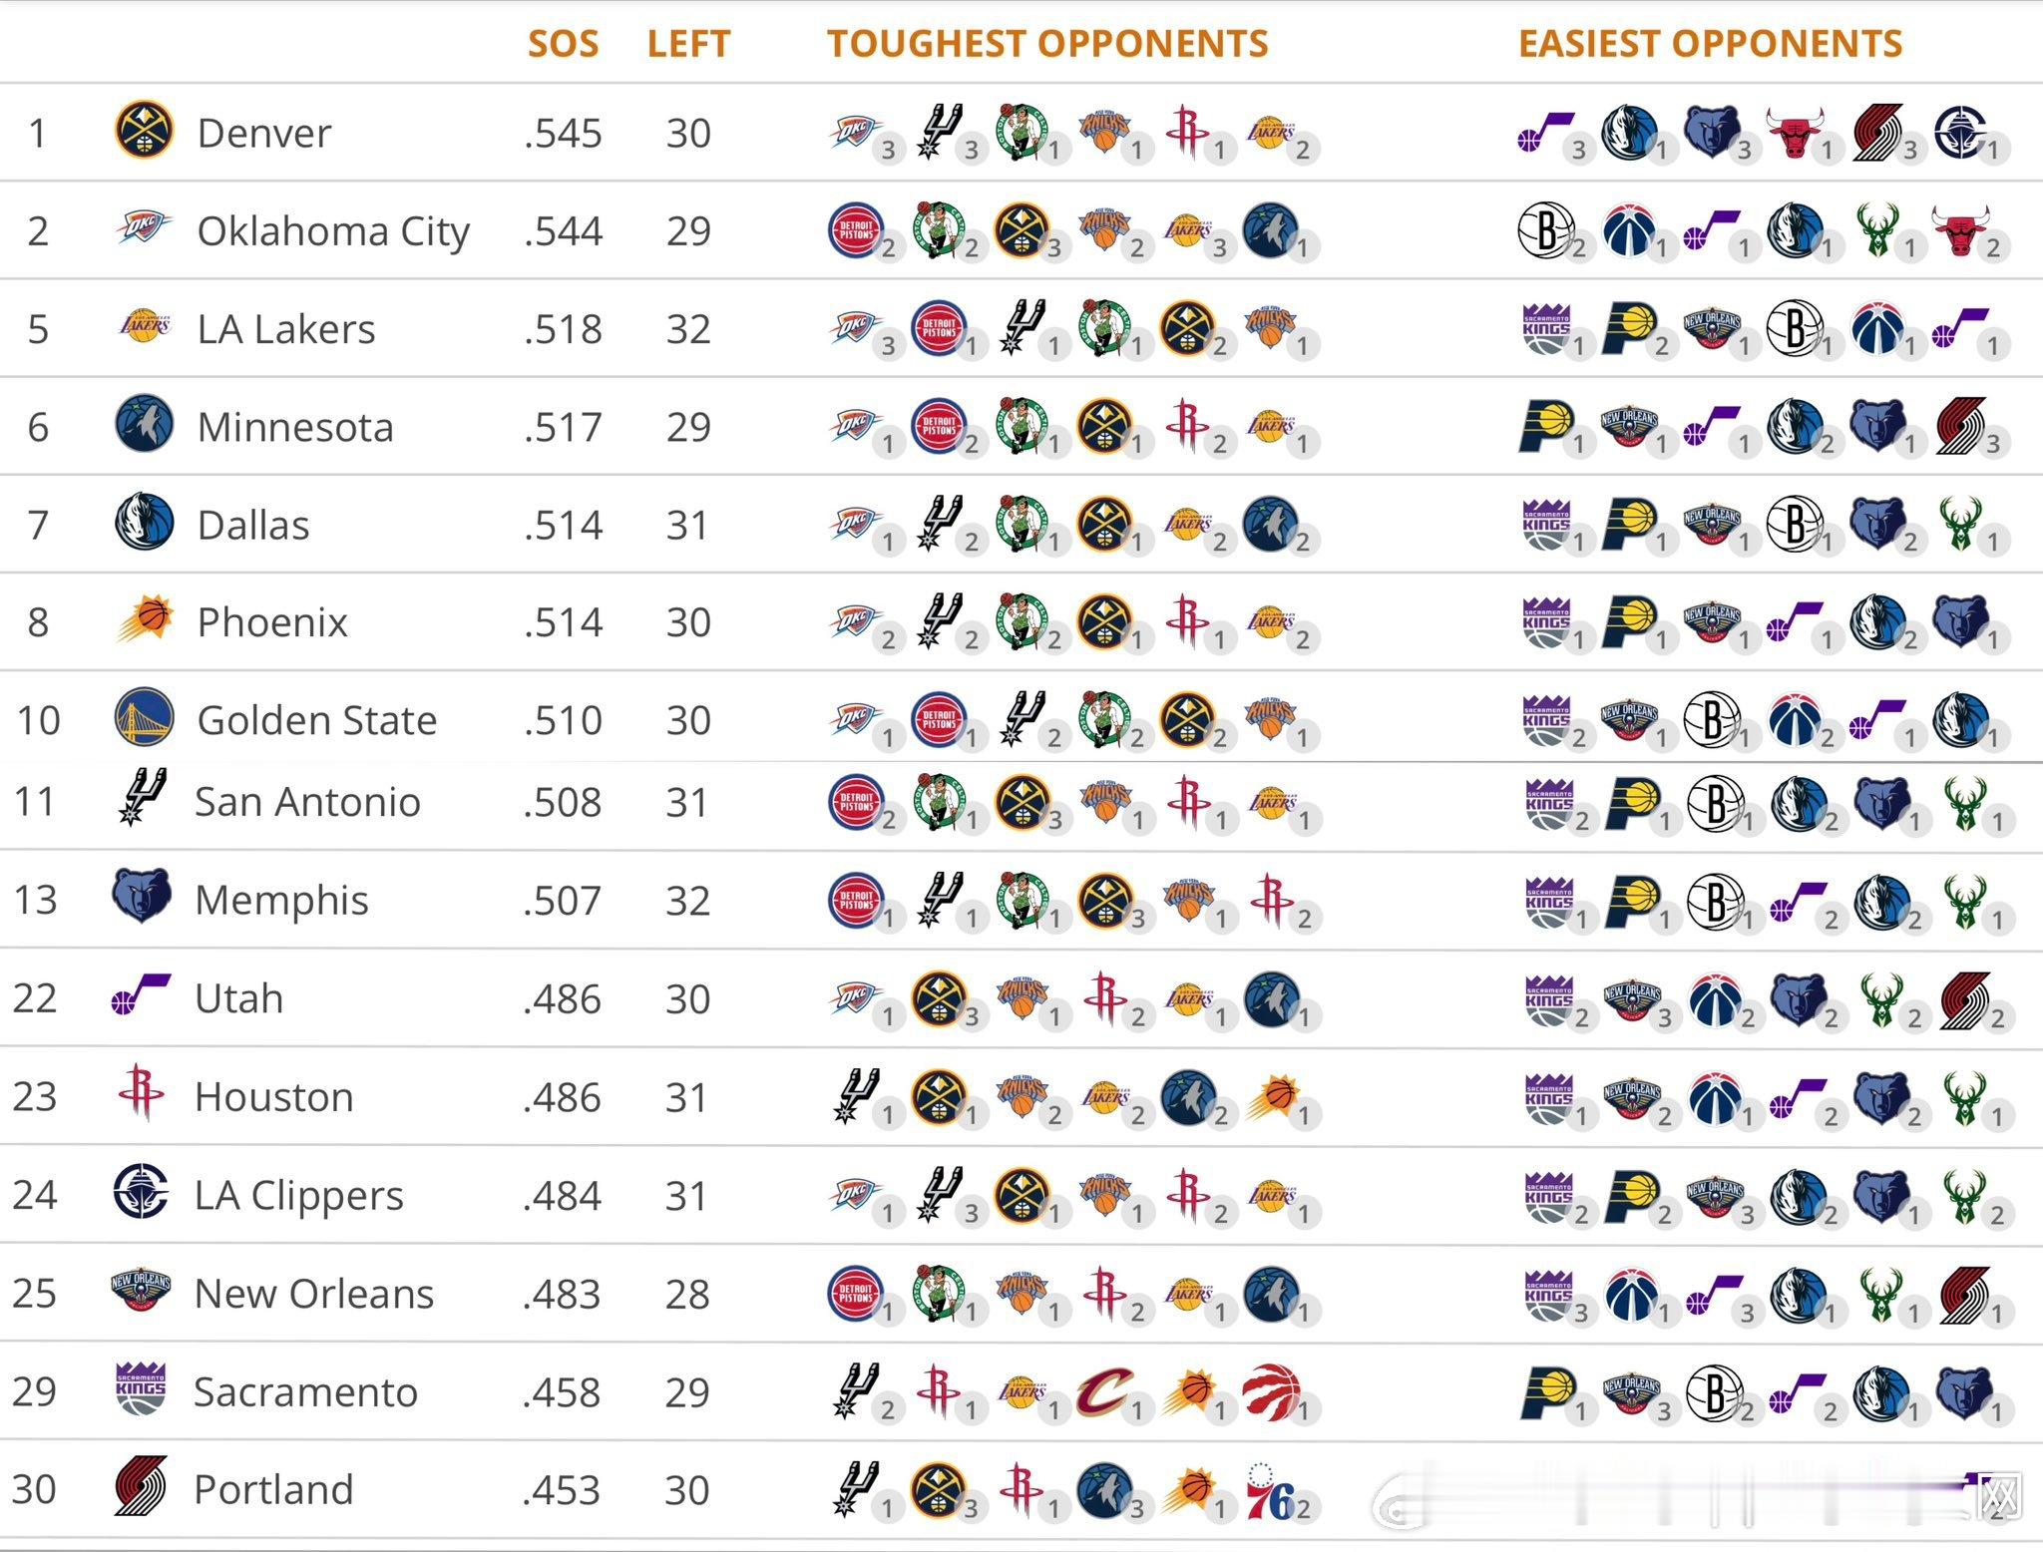This screenshot has height=1552, width=2043.
Task: Click the Trail Blazers logo beside the Portland name
Action: pos(141,1488)
